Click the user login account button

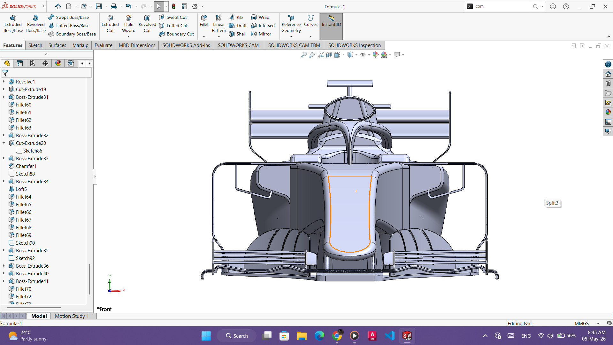pyautogui.click(x=553, y=6)
